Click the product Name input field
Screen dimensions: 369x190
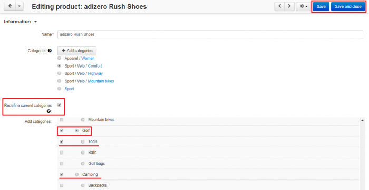click(x=210, y=34)
